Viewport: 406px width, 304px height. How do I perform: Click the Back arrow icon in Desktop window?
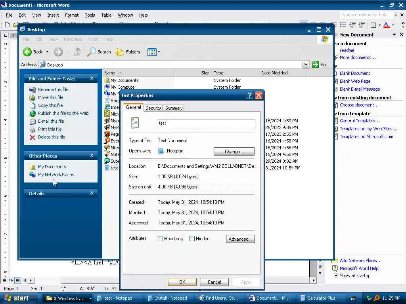coord(27,52)
